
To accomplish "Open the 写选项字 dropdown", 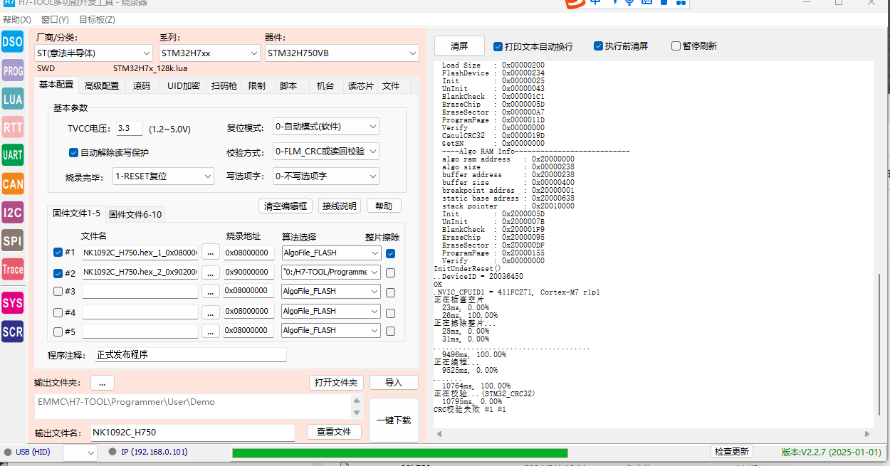I will tap(326, 176).
